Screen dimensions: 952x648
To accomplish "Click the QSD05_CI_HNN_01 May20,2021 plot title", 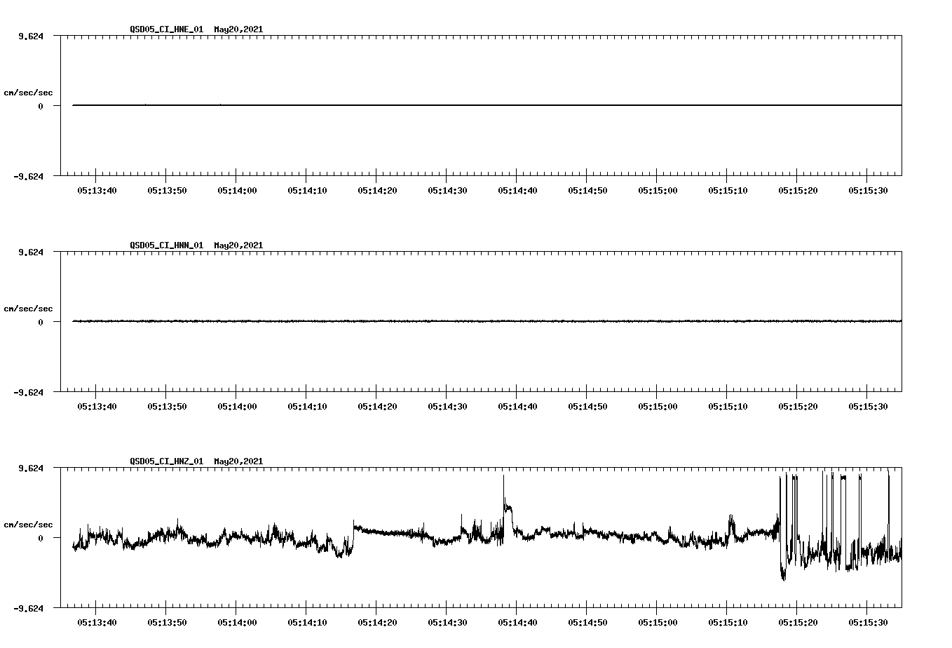I will coord(196,245).
